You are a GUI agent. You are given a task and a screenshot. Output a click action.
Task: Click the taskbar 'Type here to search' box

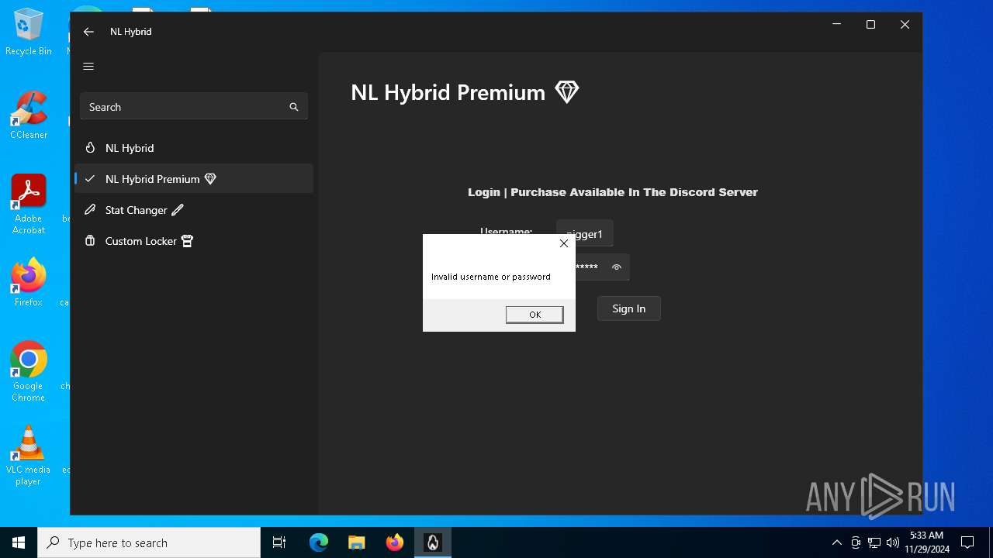[149, 542]
